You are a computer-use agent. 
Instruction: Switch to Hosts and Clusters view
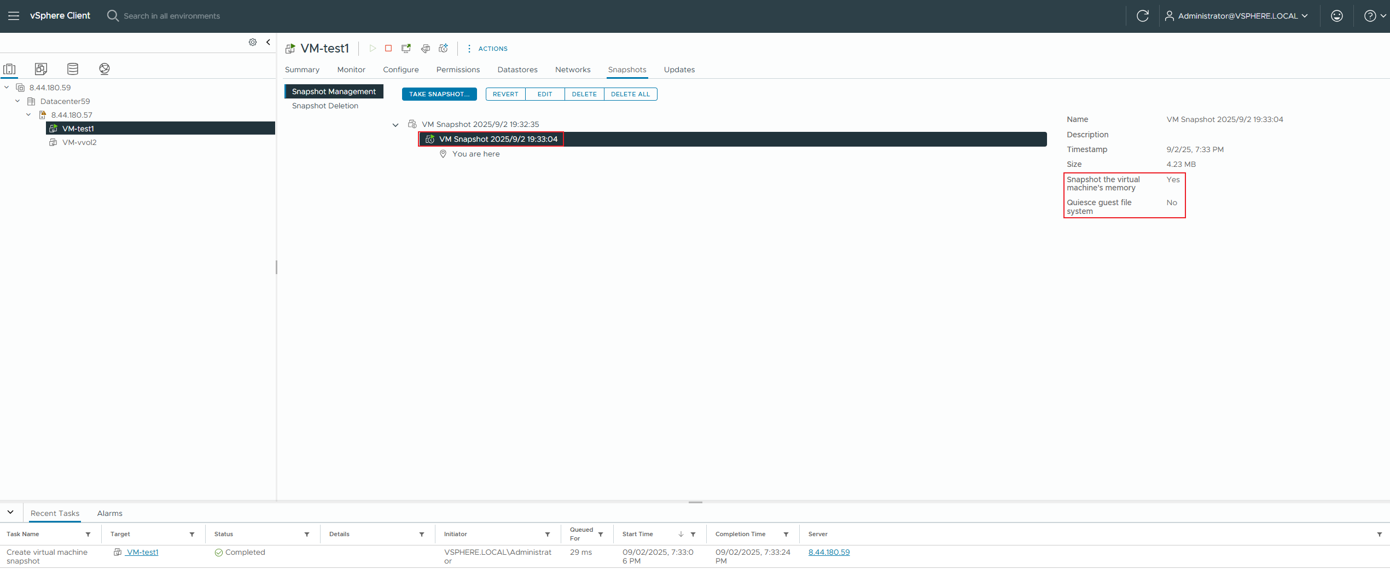(x=9, y=69)
